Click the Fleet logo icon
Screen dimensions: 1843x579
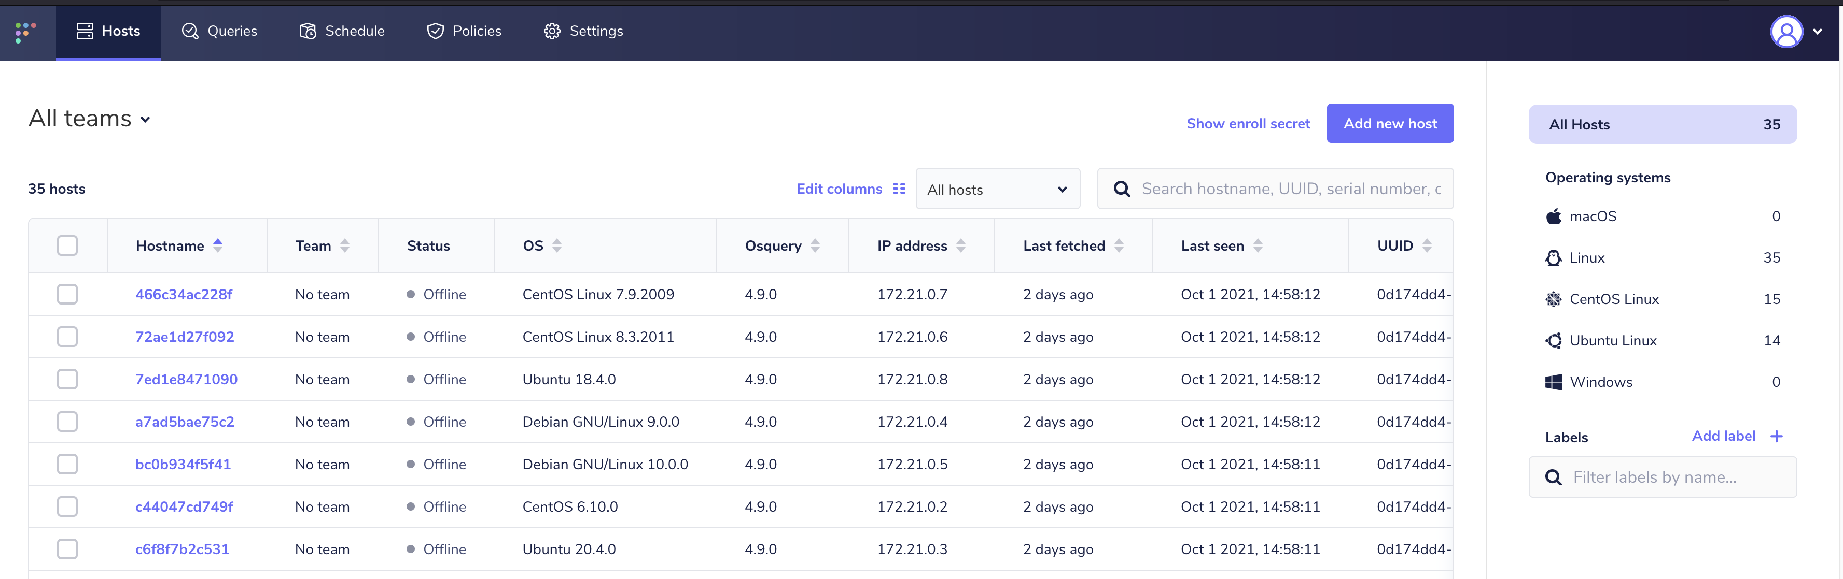click(26, 32)
